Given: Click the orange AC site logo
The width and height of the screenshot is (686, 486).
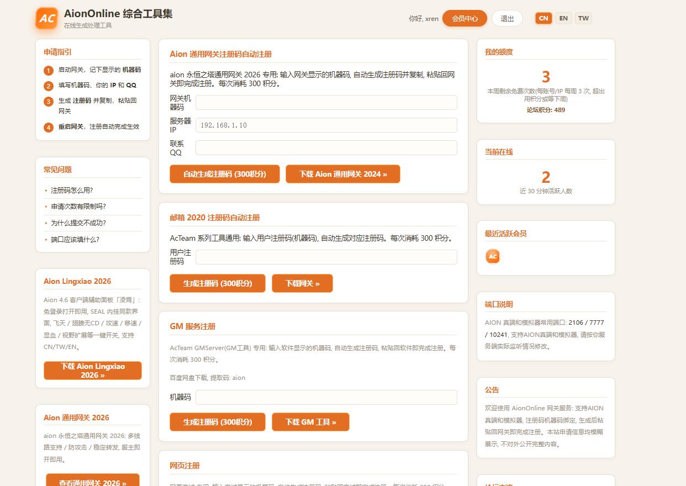Looking at the screenshot, I should click(x=47, y=18).
